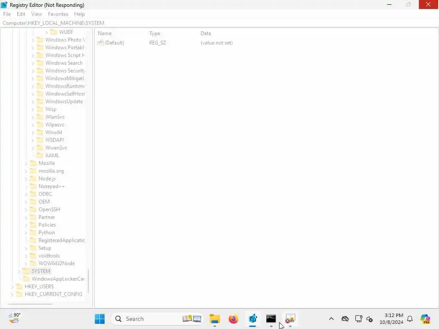Select the WSDAPI key
The image size is (439, 329).
click(x=54, y=140)
